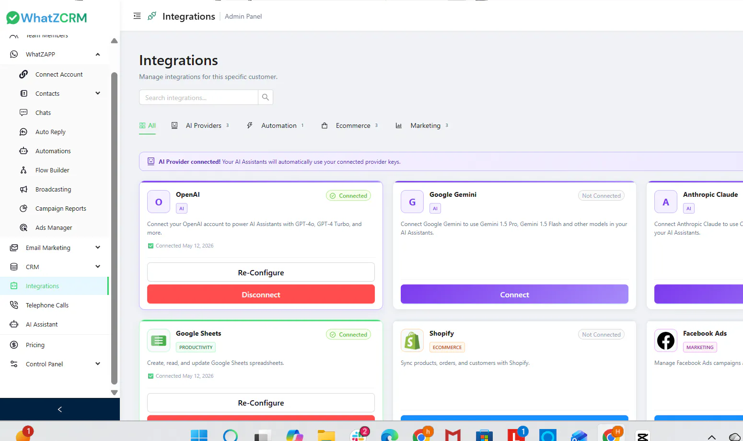The width and height of the screenshot is (743, 441).
Task: Click the Integrations plug icon in header
Action: [152, 16]
